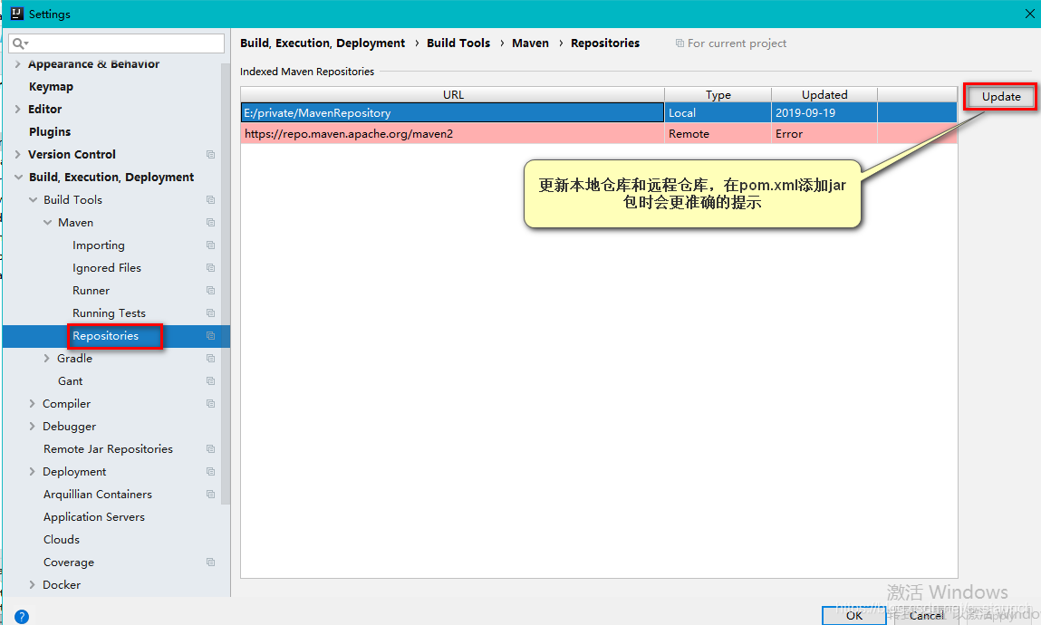1041x625 pixels.
Task: Select Runner under Maven
Action: click(91, 291)
